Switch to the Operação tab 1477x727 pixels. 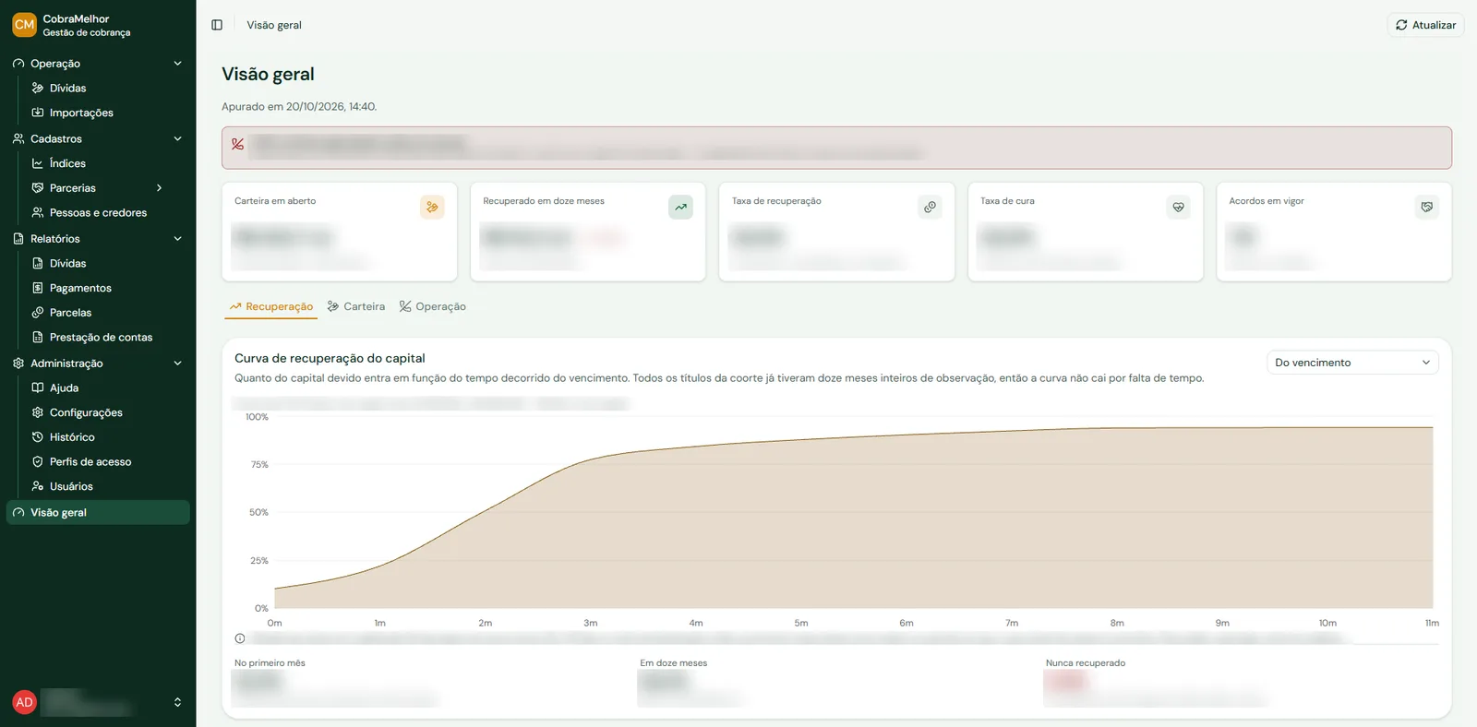(x=432, y=306)
